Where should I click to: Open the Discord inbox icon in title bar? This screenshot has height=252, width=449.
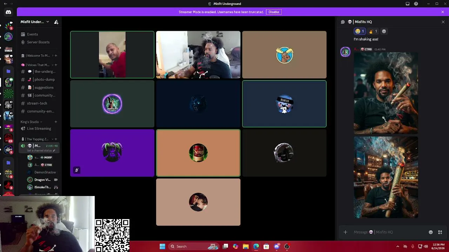point(408,4)
